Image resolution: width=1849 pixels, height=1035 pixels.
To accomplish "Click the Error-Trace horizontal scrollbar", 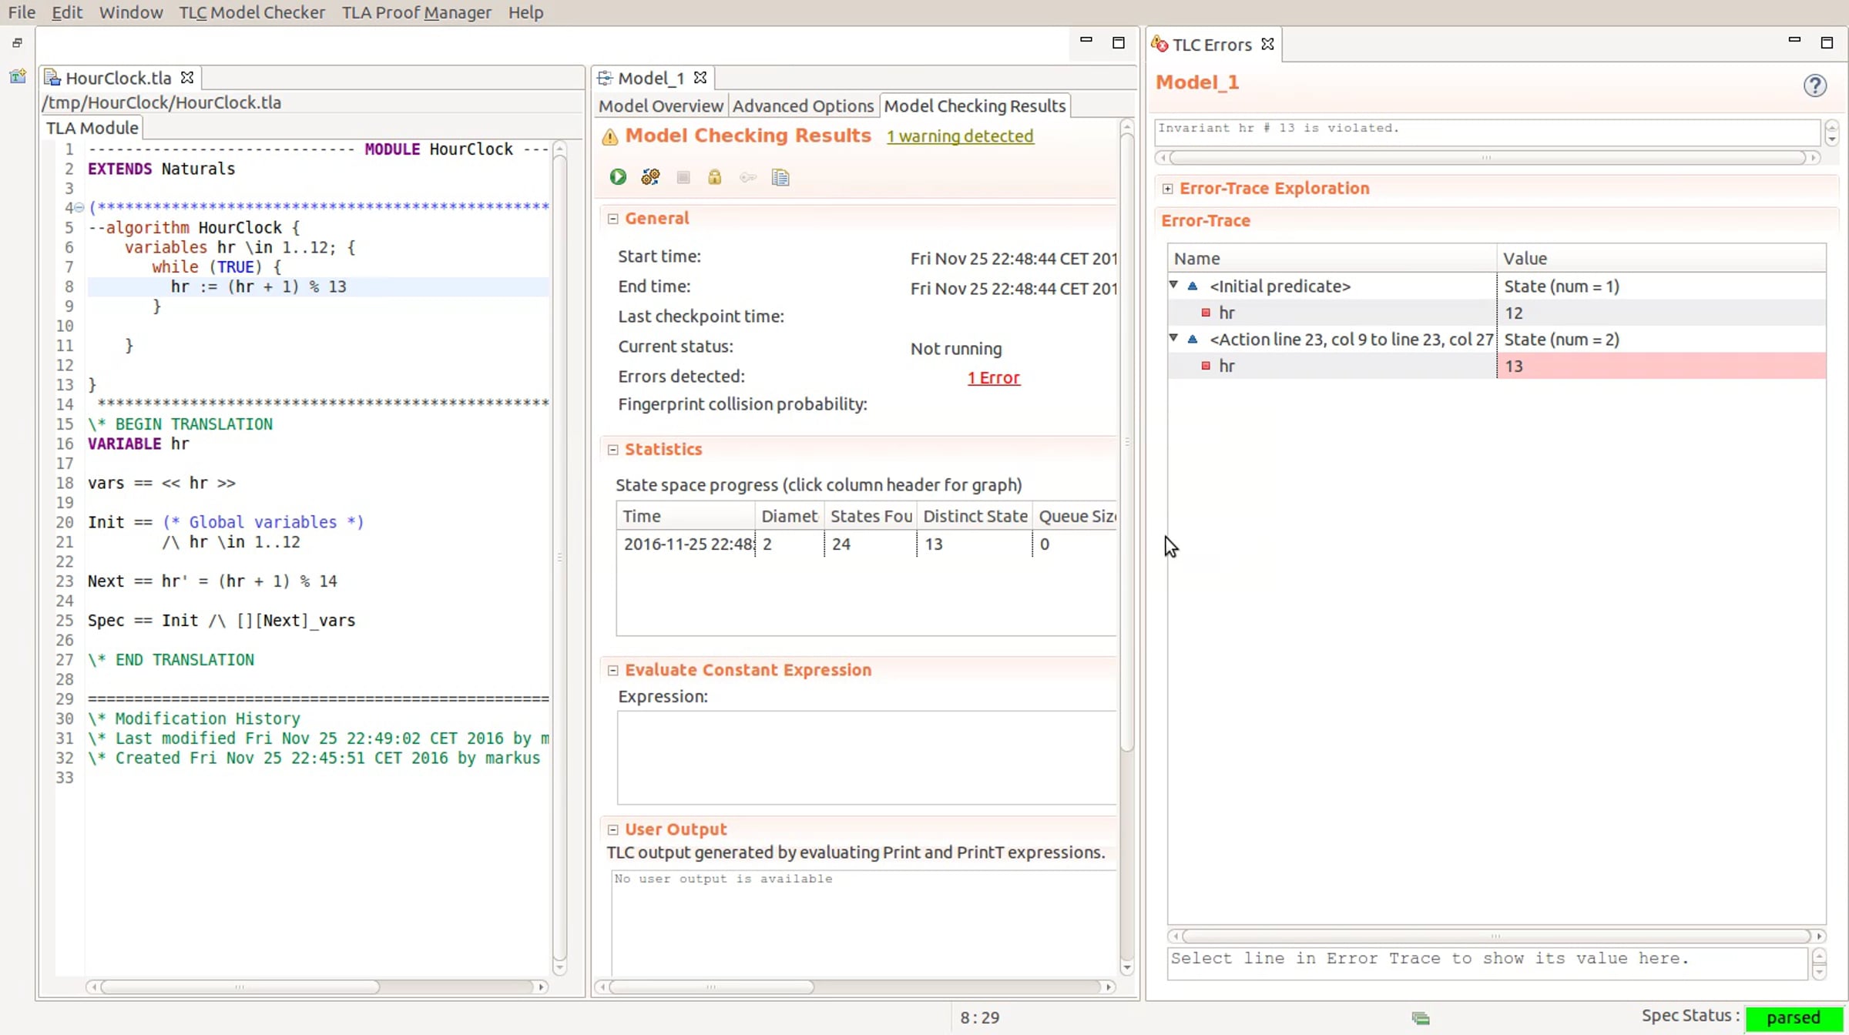I will click(1496, 936).
